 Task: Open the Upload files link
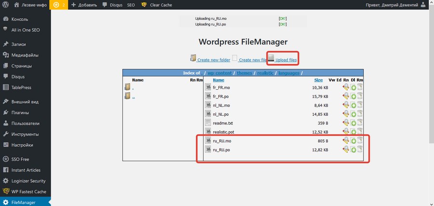[x=286, y=60]
